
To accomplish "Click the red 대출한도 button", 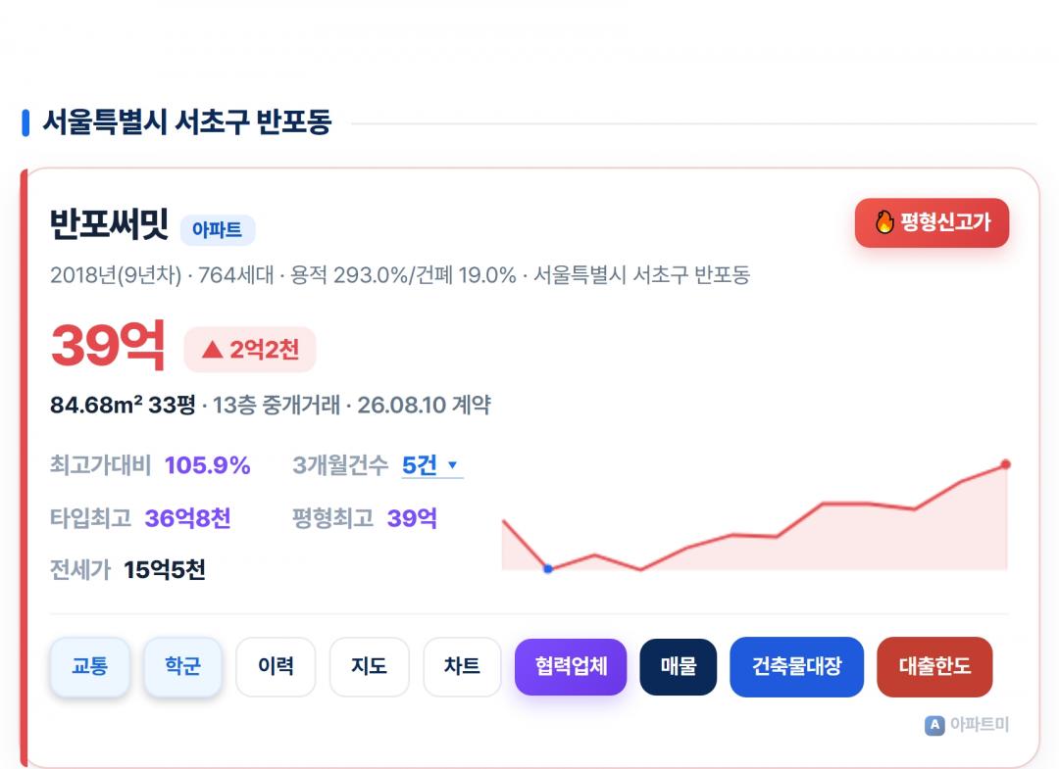I will tap(934, 666).
